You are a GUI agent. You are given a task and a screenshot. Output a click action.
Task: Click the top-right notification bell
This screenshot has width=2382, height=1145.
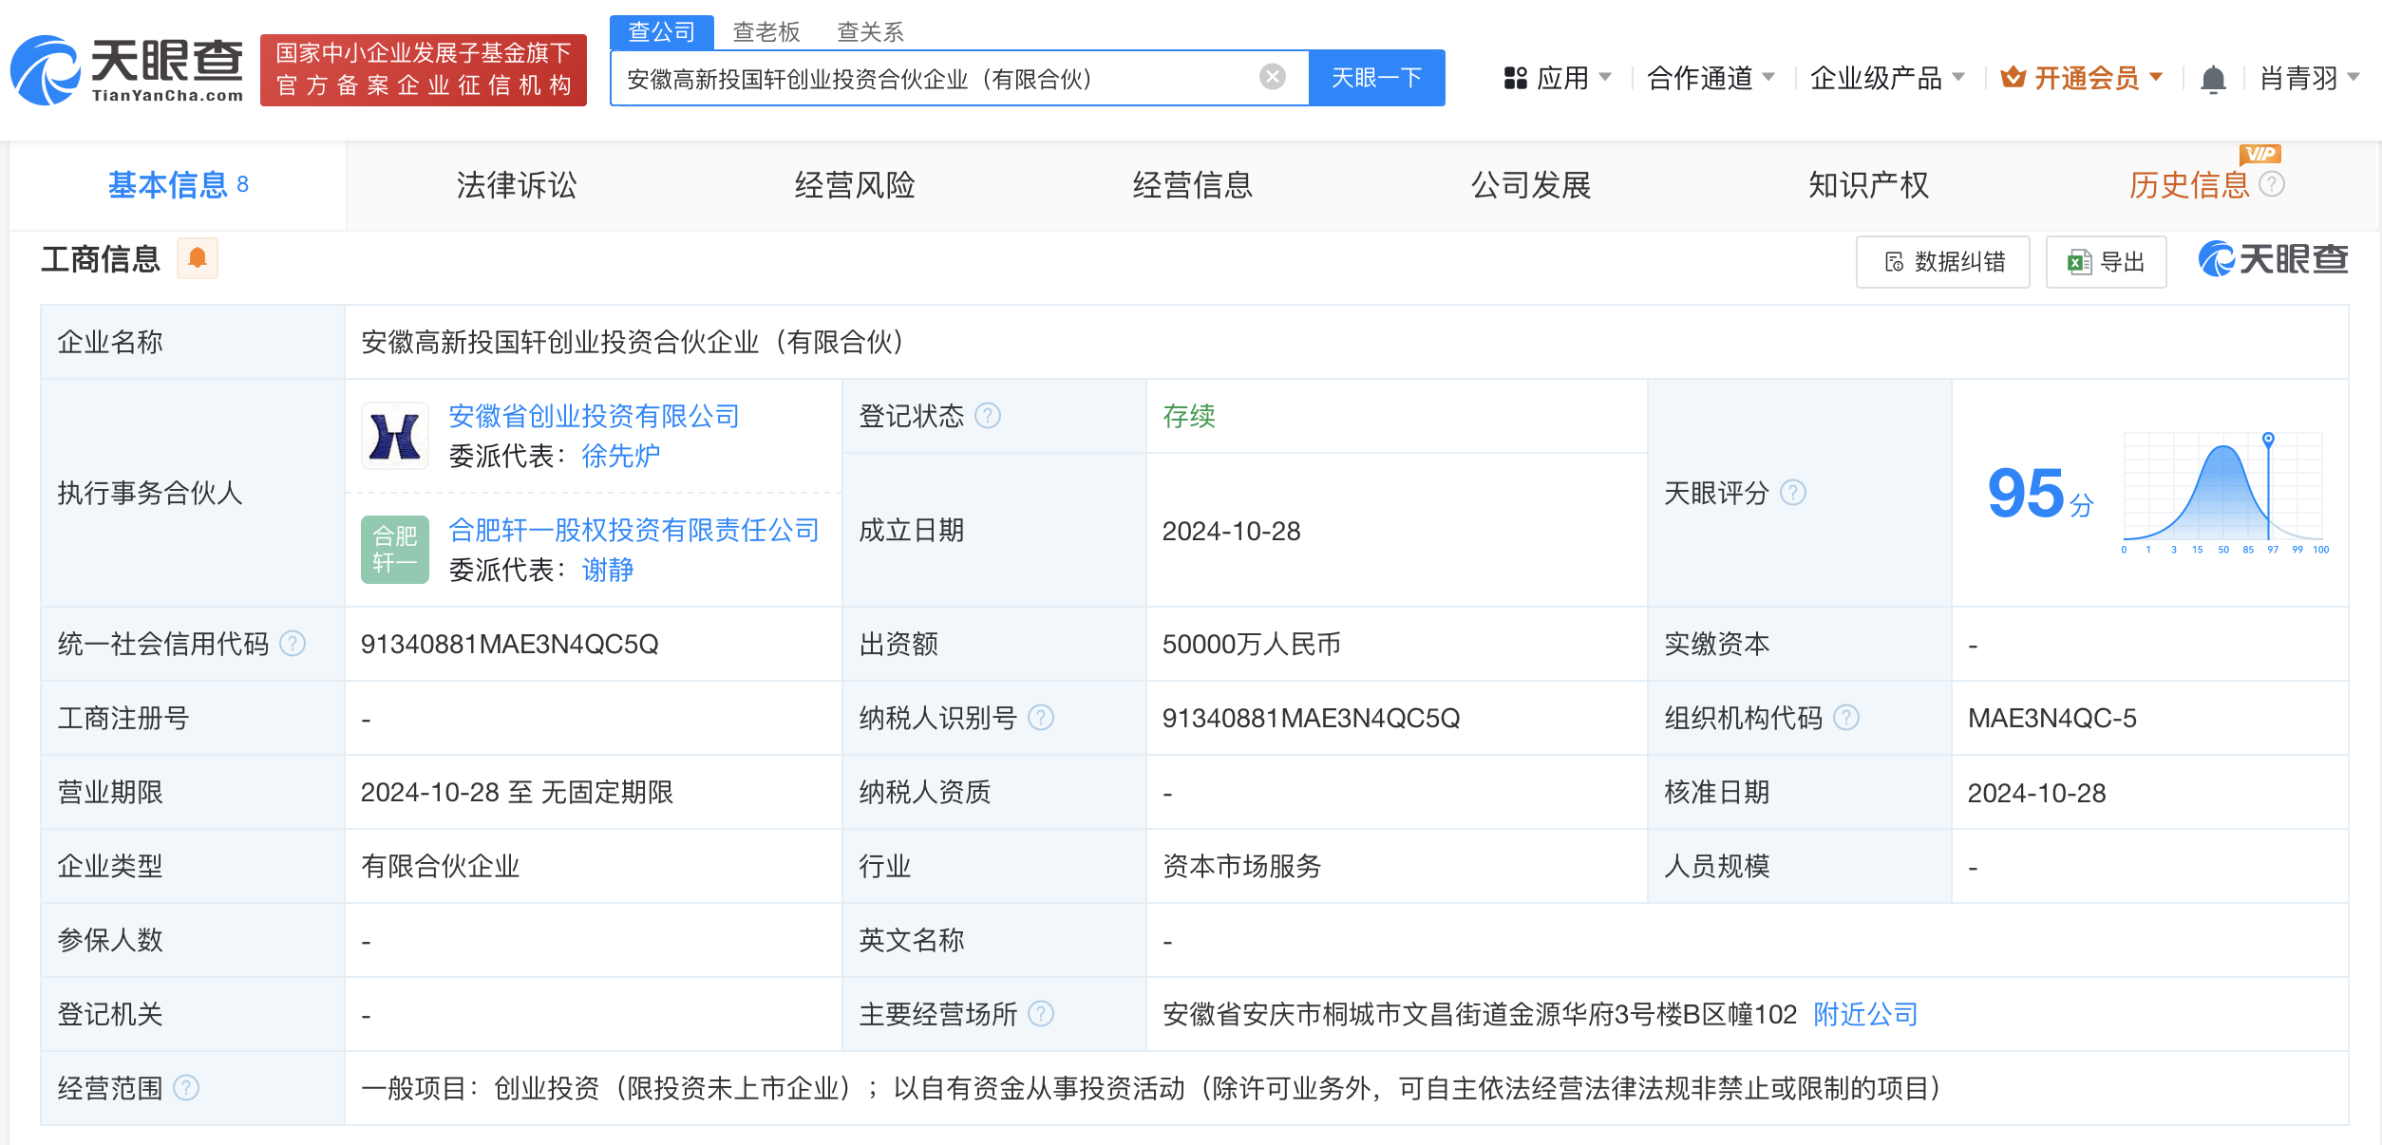pyautogui.click(x=2213, y=79)
